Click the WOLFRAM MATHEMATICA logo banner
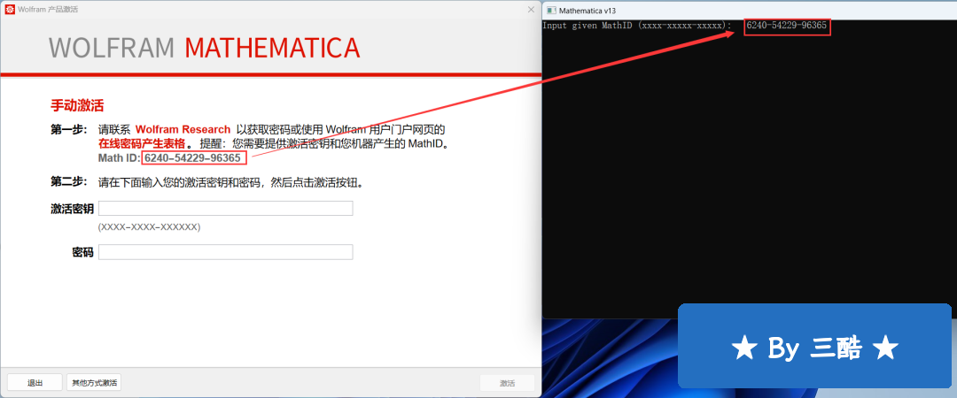Image resolution: width=957 pixels, height=398 pixels. [x=205, y=48]
